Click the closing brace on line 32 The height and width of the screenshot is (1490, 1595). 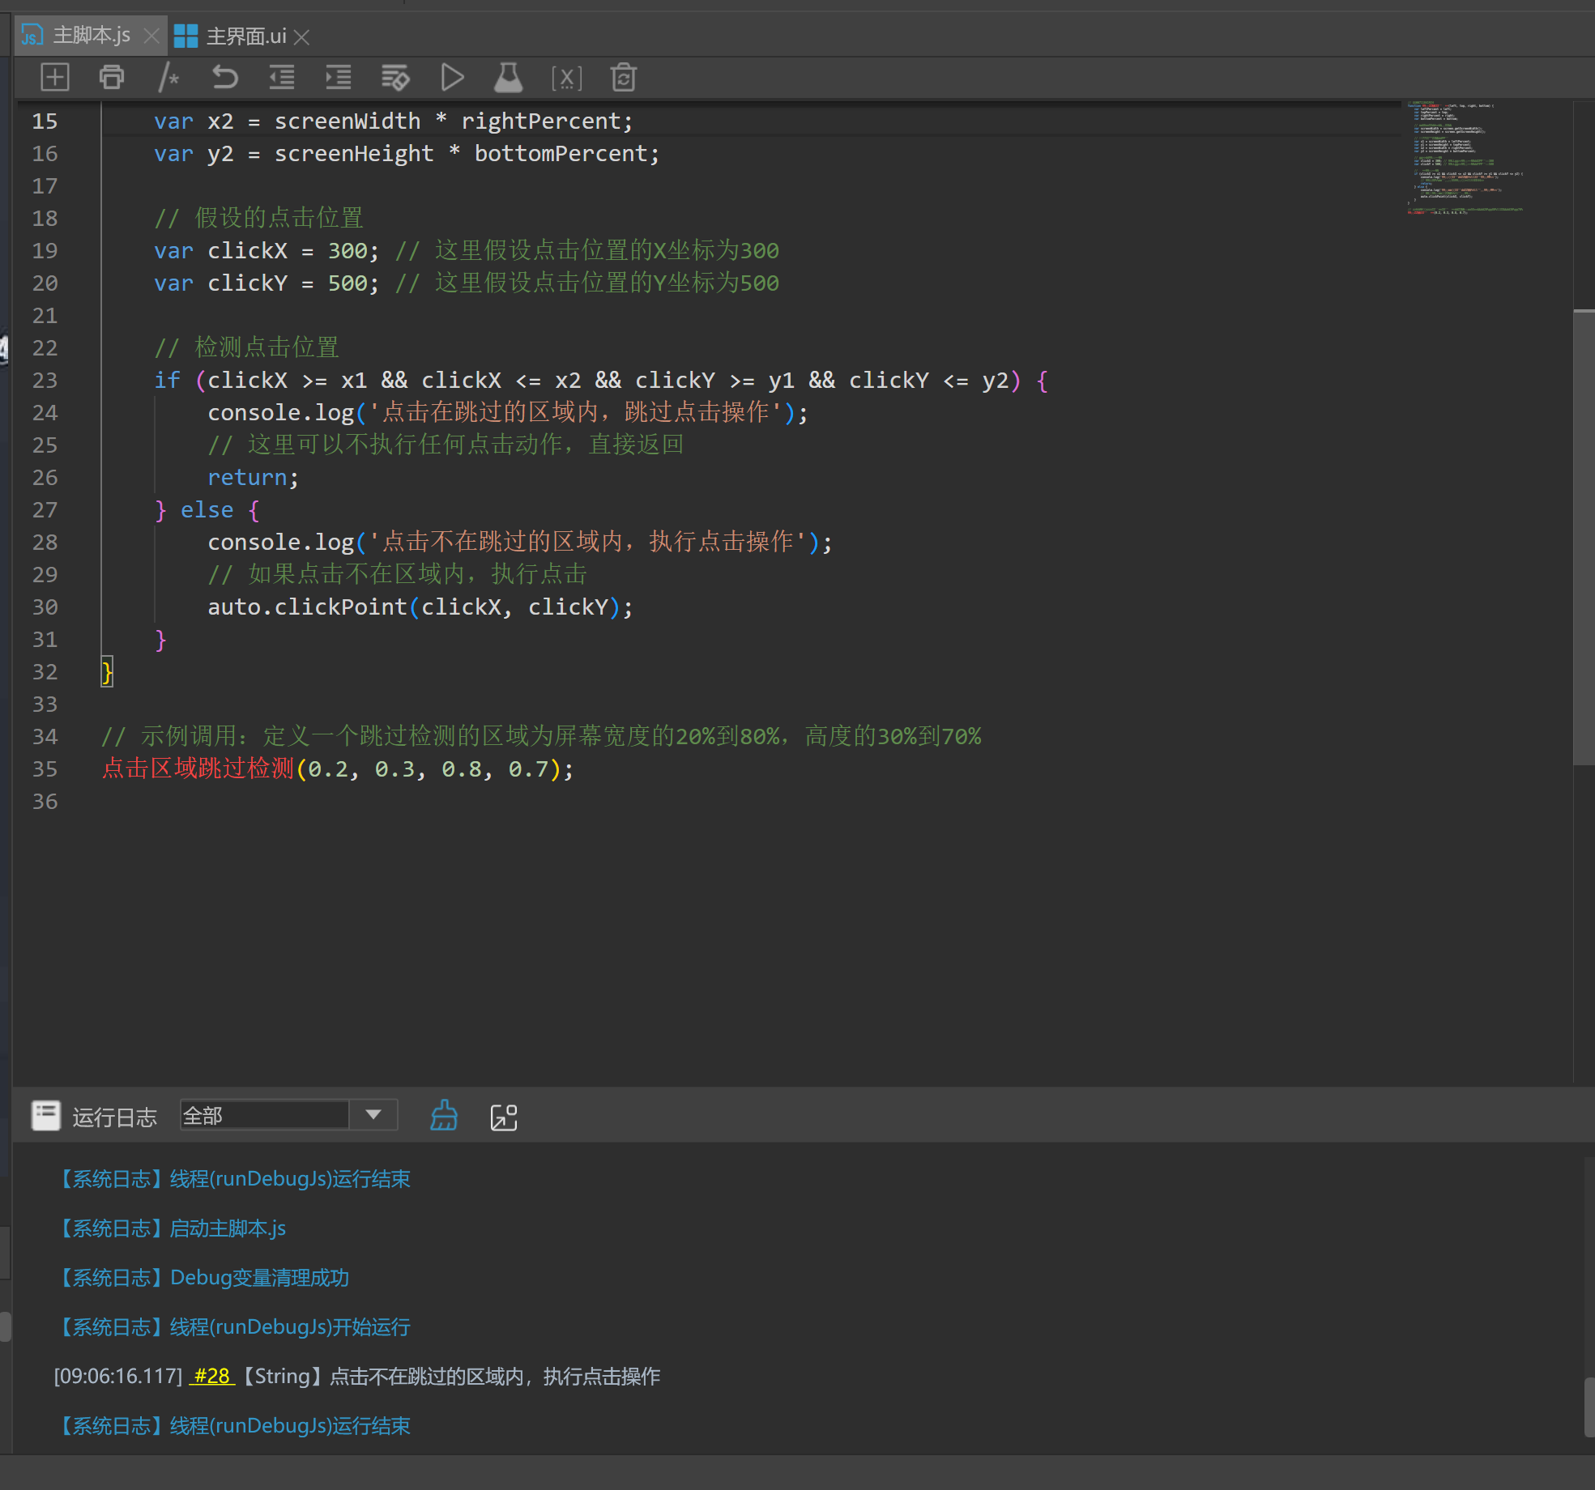click(107, 672)
